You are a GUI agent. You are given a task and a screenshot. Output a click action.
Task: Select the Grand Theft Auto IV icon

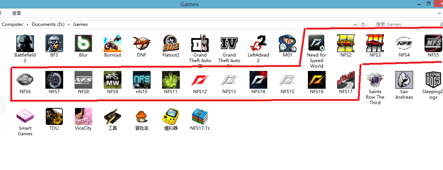point(229,44)
